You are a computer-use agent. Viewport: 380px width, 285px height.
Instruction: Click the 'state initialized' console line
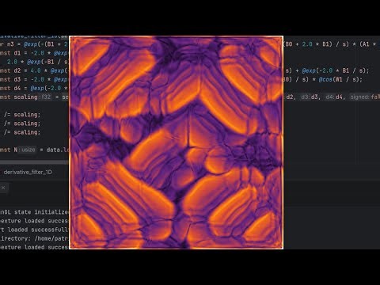tap(34, 212)
